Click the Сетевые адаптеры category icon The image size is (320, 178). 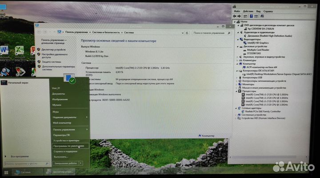239,108
